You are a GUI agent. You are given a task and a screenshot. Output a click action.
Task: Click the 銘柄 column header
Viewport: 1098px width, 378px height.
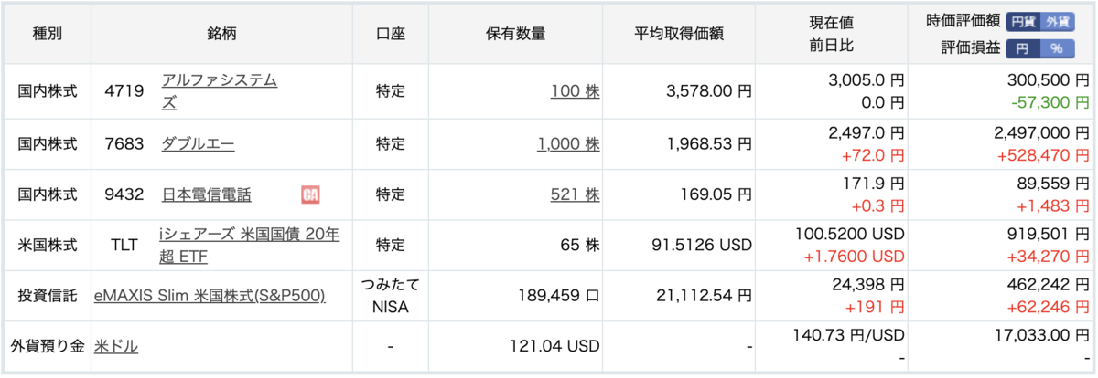[x=222, y=34]
